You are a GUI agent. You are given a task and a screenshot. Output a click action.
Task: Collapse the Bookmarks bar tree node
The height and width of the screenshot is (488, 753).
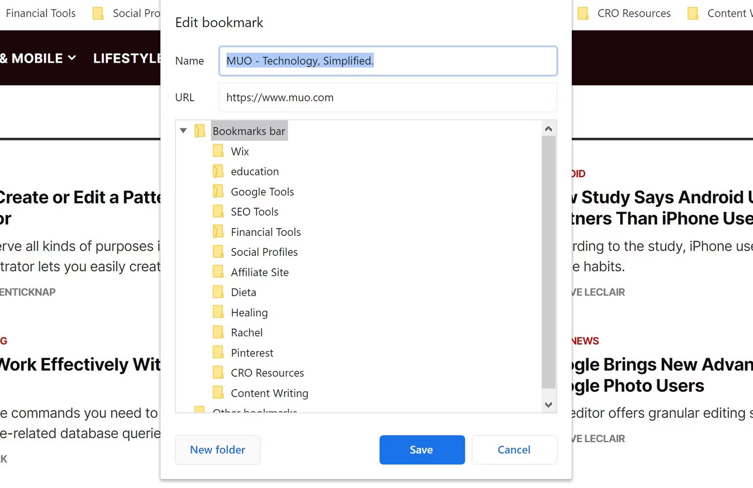[x=183, y=131]
